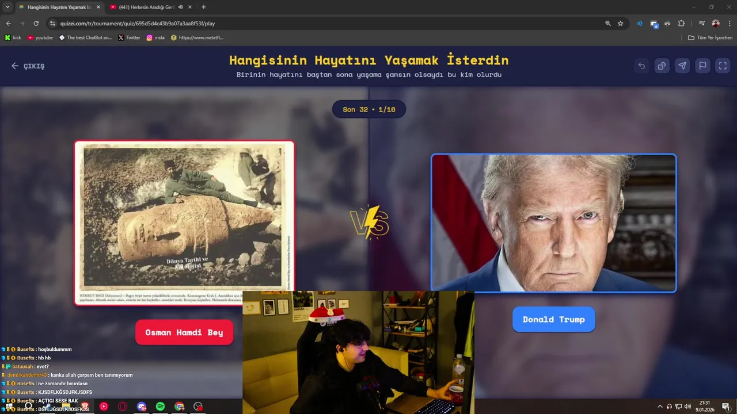Report quiz with the flag icon

[702, 66]
